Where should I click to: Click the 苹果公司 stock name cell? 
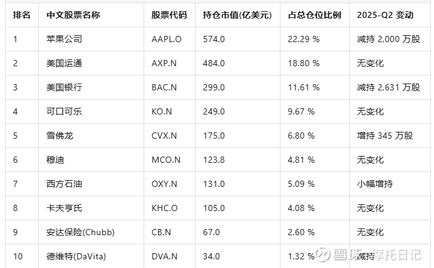64,39
